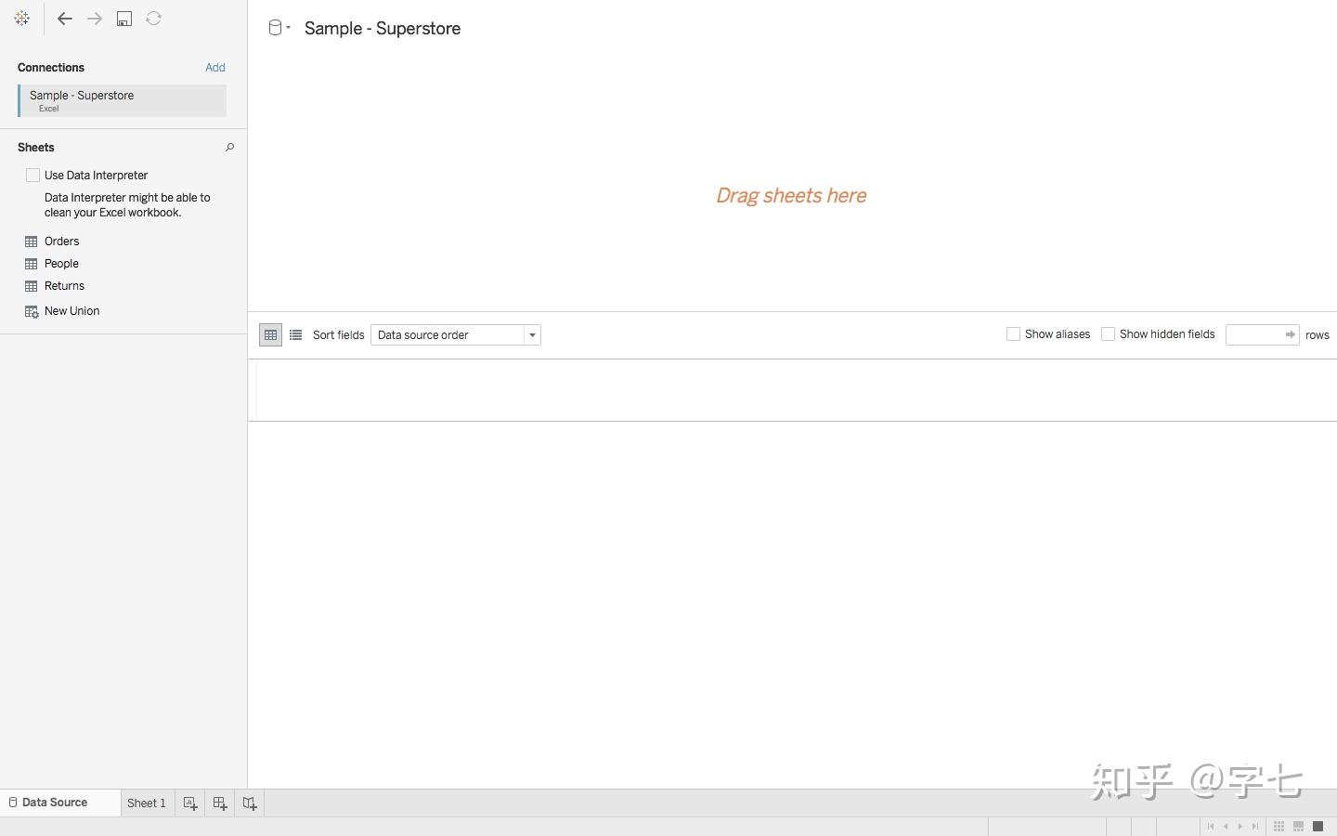Click the New Union label

71,311
